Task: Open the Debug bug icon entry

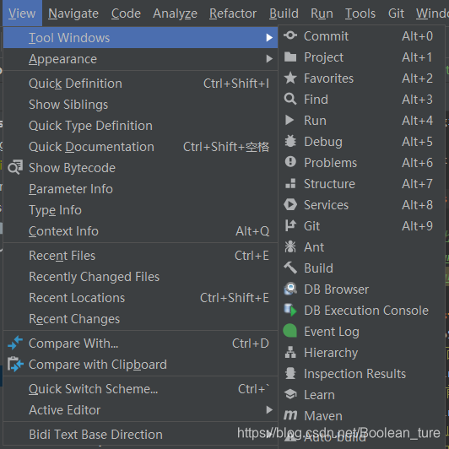Action: [290, 141]
